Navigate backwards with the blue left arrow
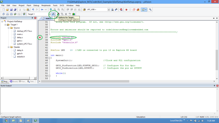 (x=42, y=10)
